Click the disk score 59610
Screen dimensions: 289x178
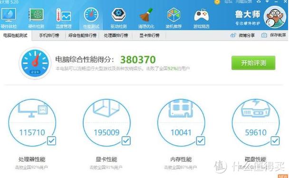[x=256, y=132]
